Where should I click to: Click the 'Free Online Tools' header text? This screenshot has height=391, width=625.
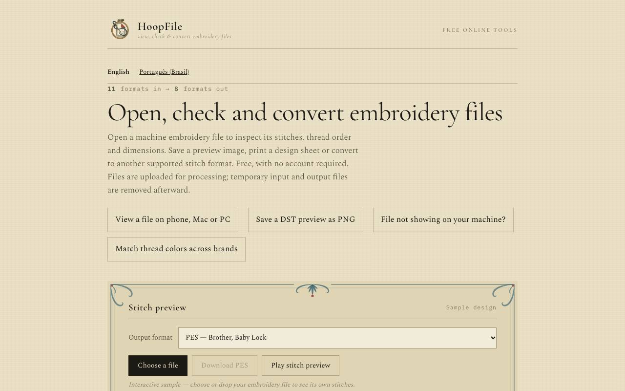479,30
